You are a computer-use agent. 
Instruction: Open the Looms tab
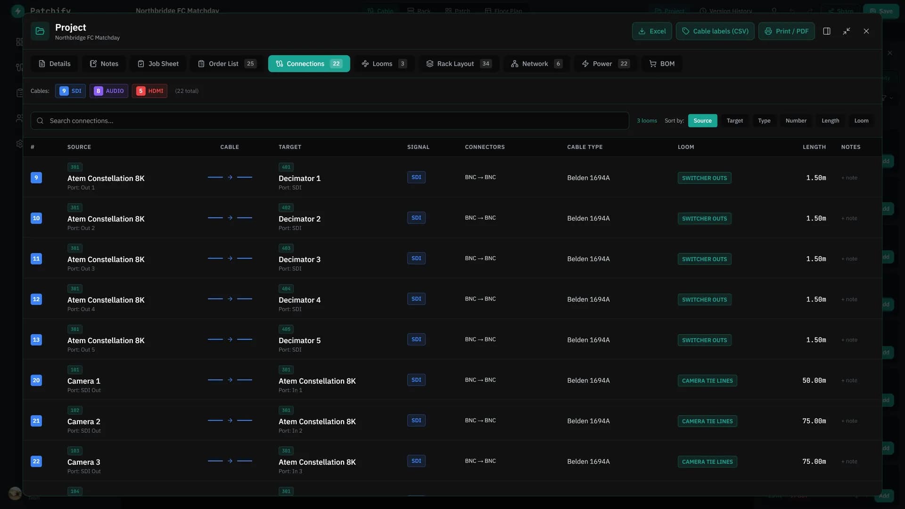(384, 64)
